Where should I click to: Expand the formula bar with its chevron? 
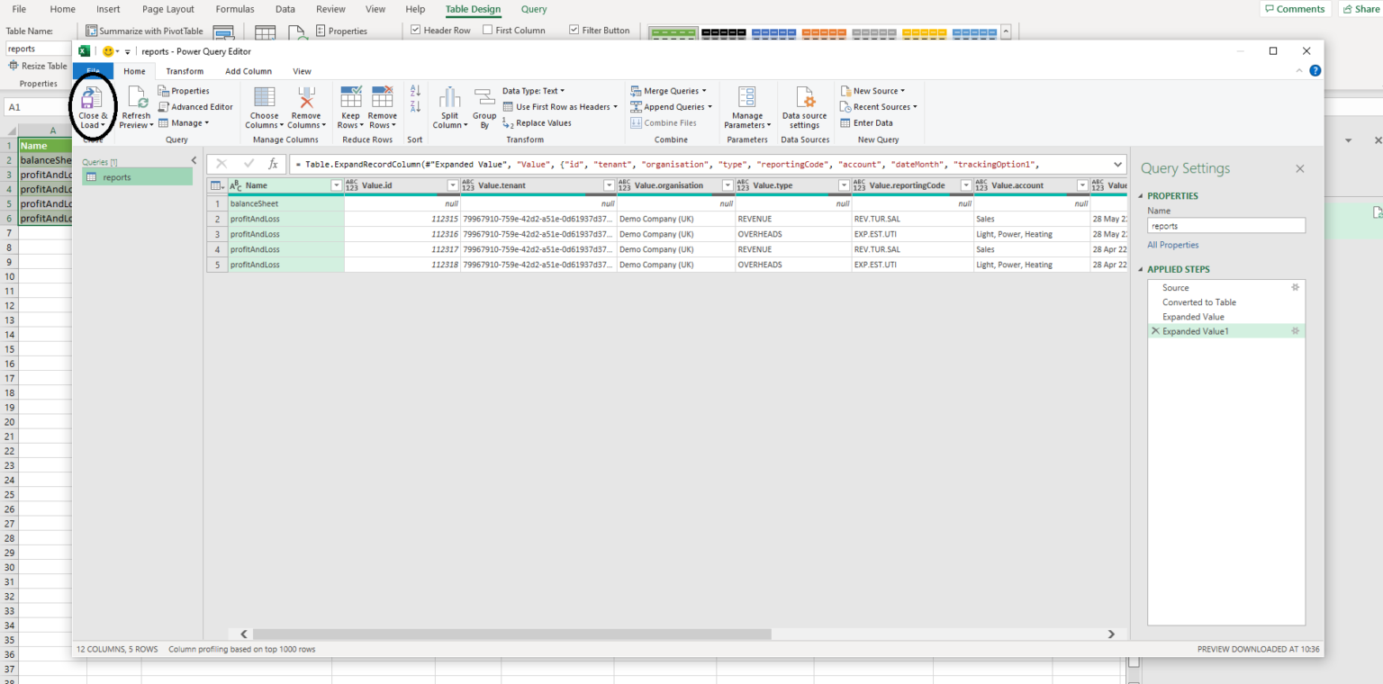coord(1117,164)
